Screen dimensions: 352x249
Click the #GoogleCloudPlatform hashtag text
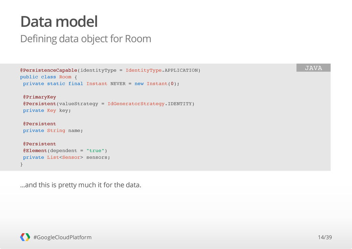point(63,237)
